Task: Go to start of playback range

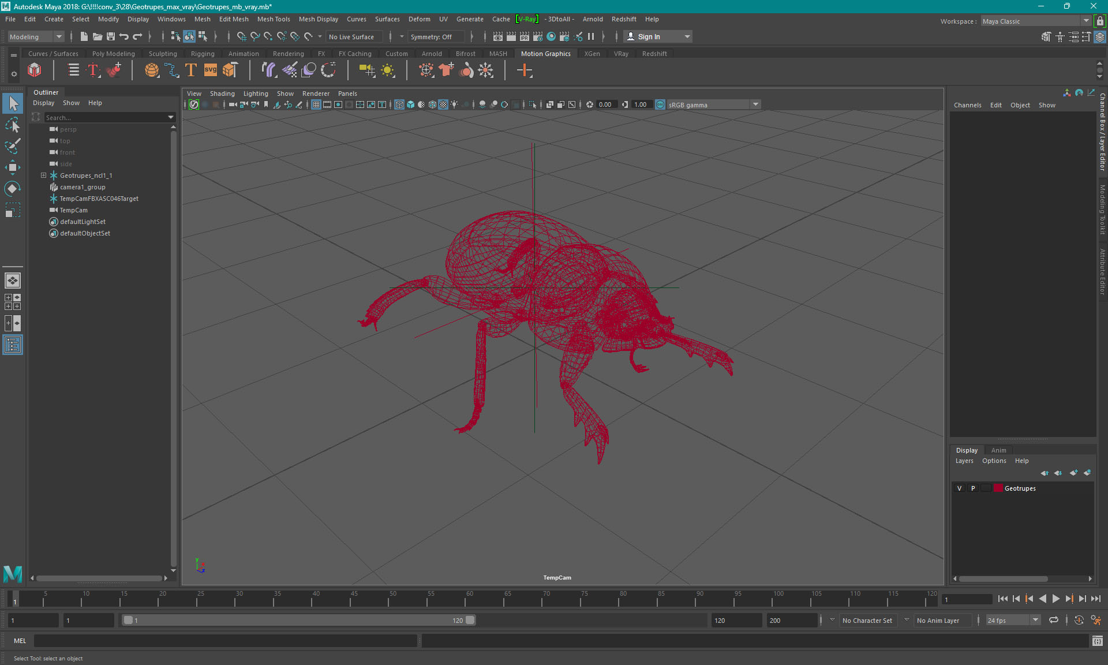Action: coord(1002,599)
